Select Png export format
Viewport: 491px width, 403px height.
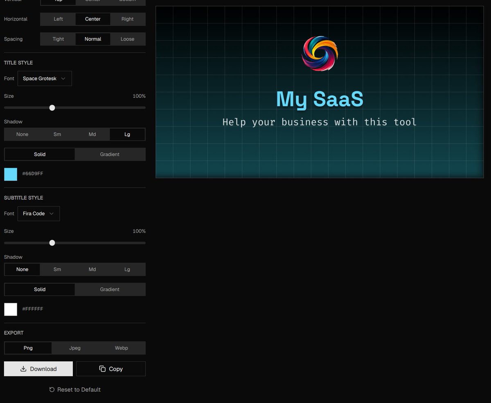pos(28,348)
